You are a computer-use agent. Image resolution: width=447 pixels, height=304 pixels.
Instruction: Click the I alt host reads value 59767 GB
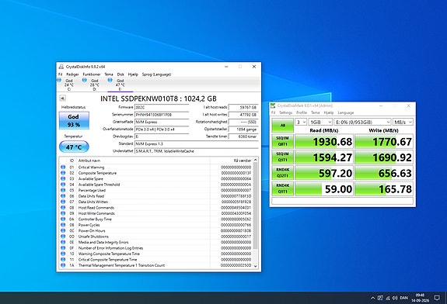243,107
